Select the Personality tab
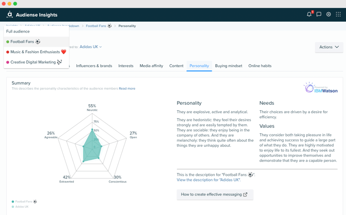 [x=199, y=66]
